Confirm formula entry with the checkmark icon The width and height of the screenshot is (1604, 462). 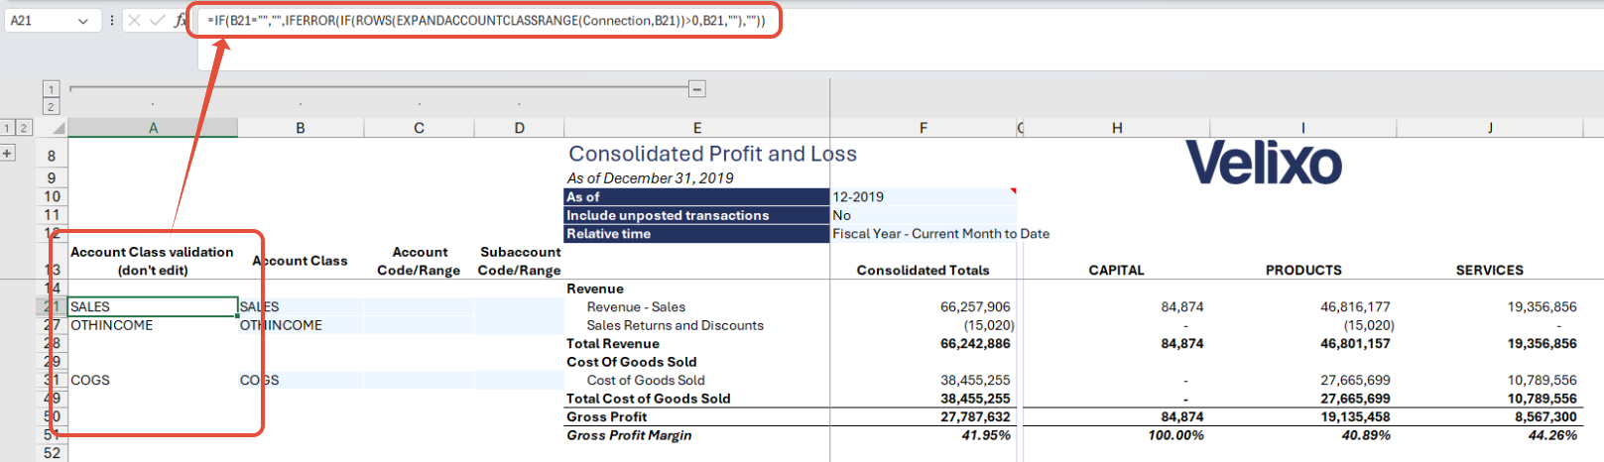coord(157,20)
